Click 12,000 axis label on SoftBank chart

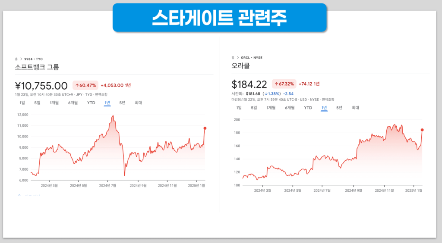[x=23, y=115]
